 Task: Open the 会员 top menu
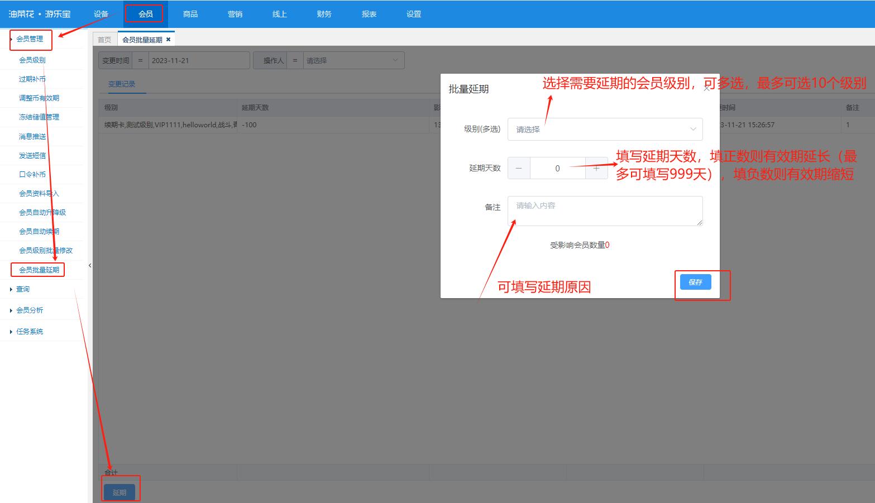click(x=145, y=14)
